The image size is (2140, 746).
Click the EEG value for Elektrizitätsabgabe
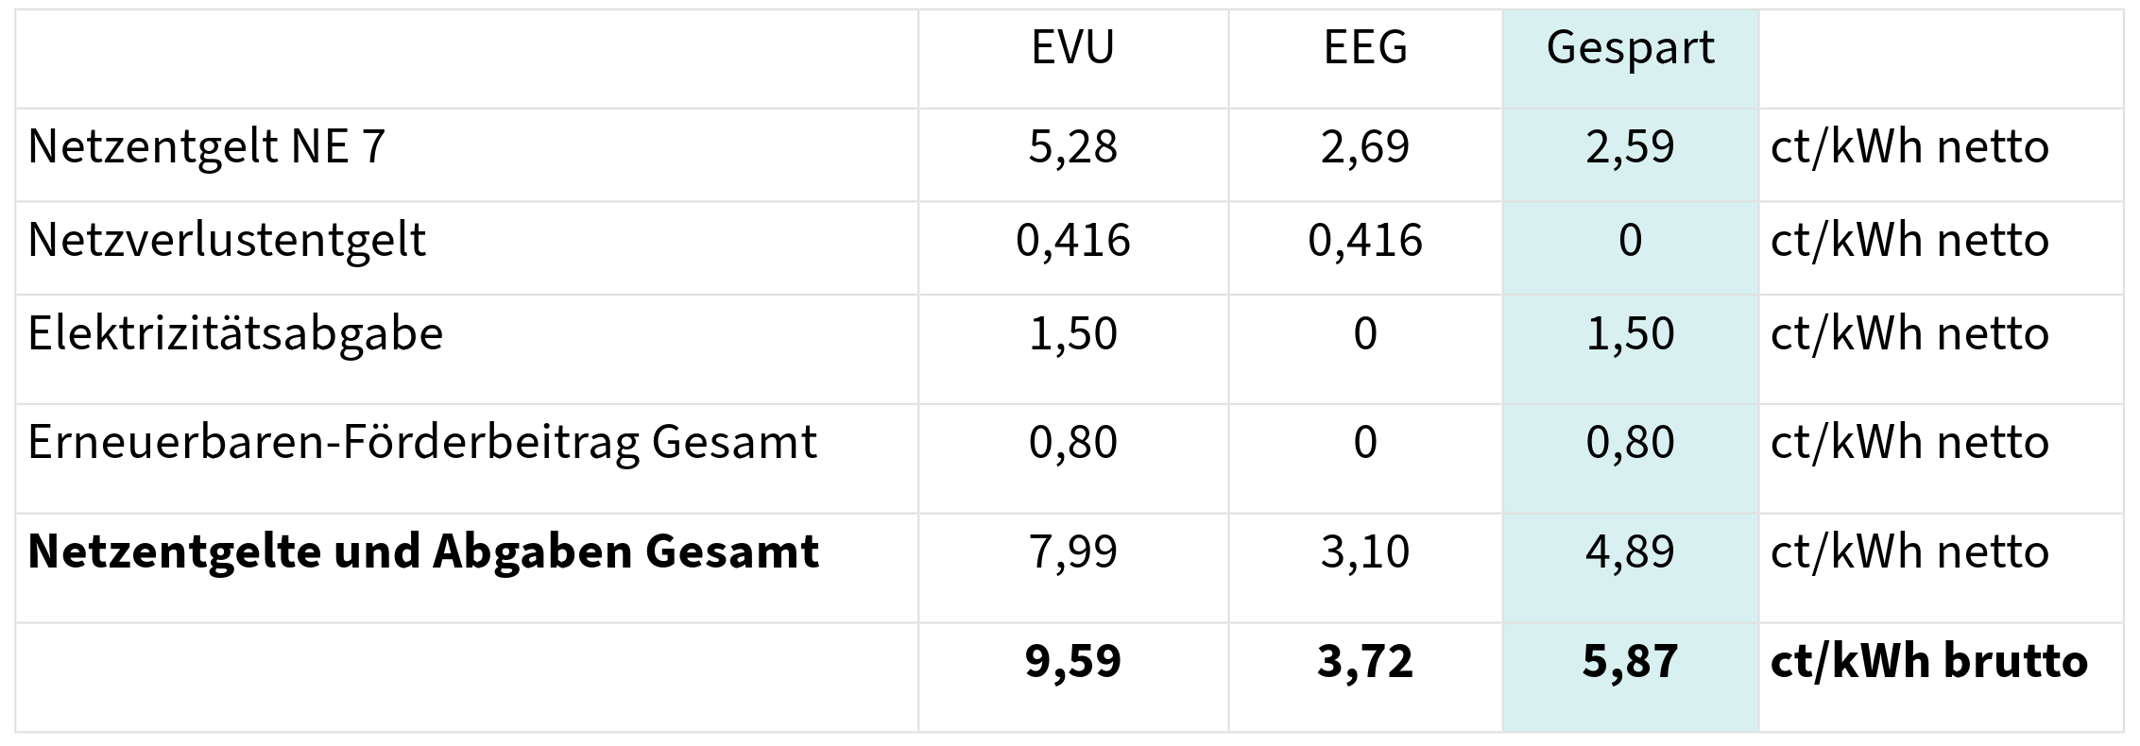[x=1365, y=334]
